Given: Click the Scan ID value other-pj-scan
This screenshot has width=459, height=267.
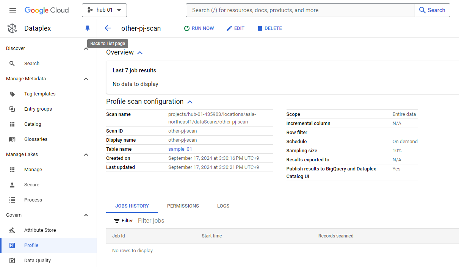Looking at the screenshot, I should (x=183, y=131).
